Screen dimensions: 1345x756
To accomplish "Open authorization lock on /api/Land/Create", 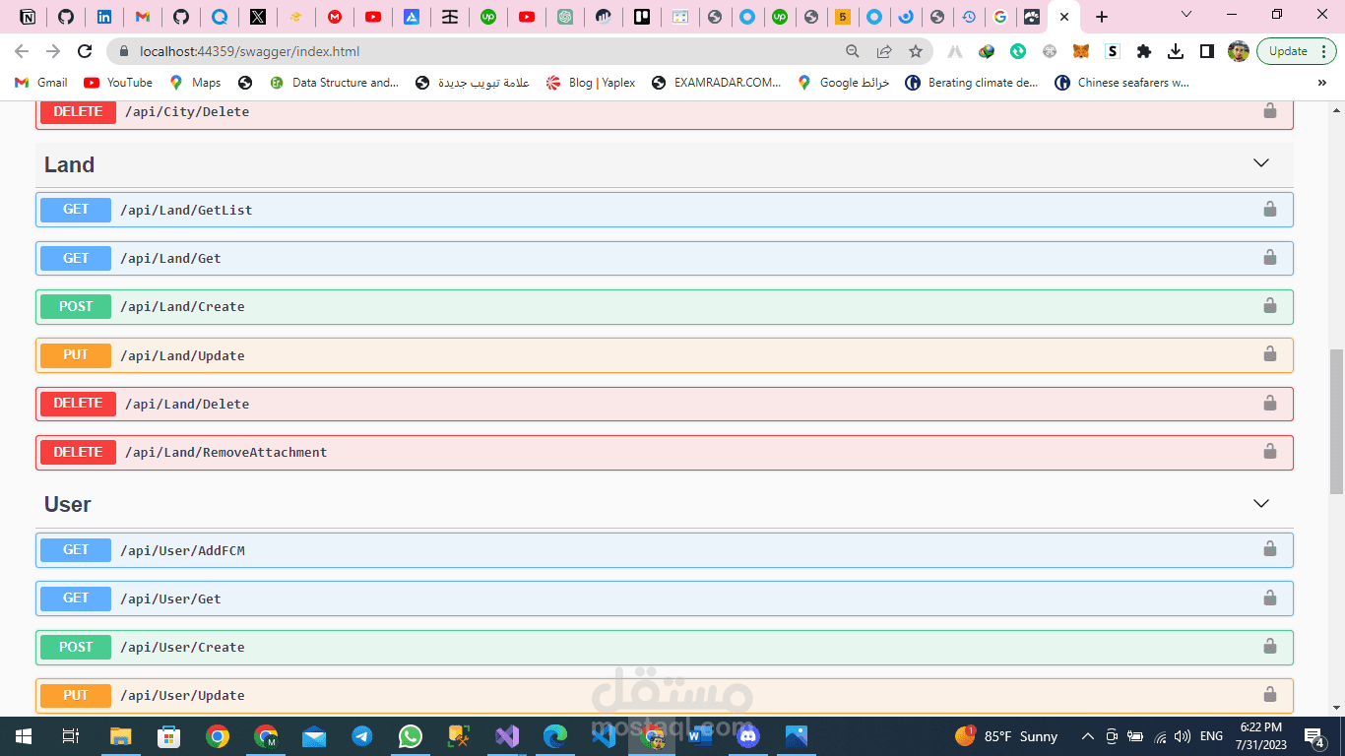I will pos(1270,306).
